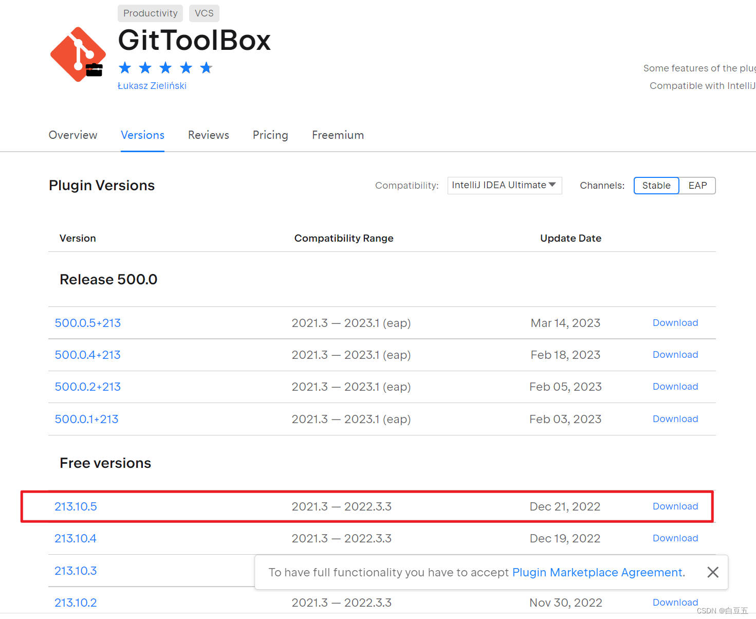Switch to the Overview tab
The image size is (756, 619).
pos(73,135)
